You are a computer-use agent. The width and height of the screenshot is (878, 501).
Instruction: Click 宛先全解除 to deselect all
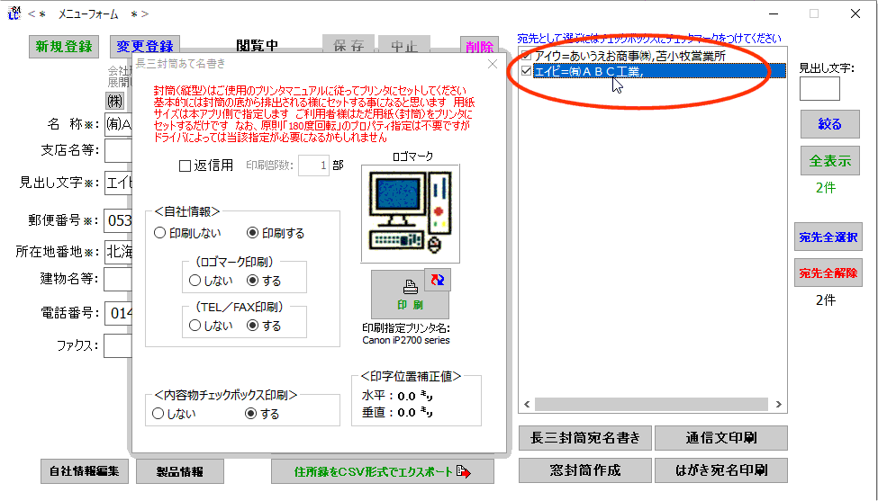click(828, 273)
